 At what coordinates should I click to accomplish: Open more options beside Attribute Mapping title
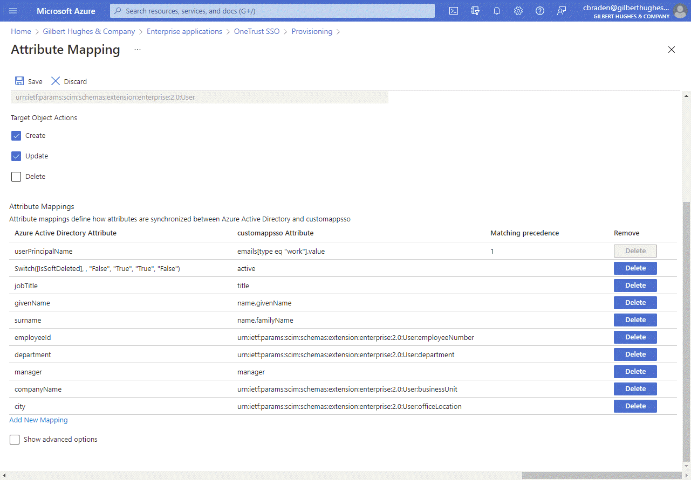point(136,50)
